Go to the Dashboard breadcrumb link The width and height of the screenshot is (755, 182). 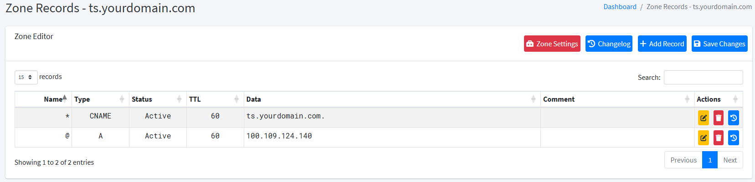tap(620, 7)
